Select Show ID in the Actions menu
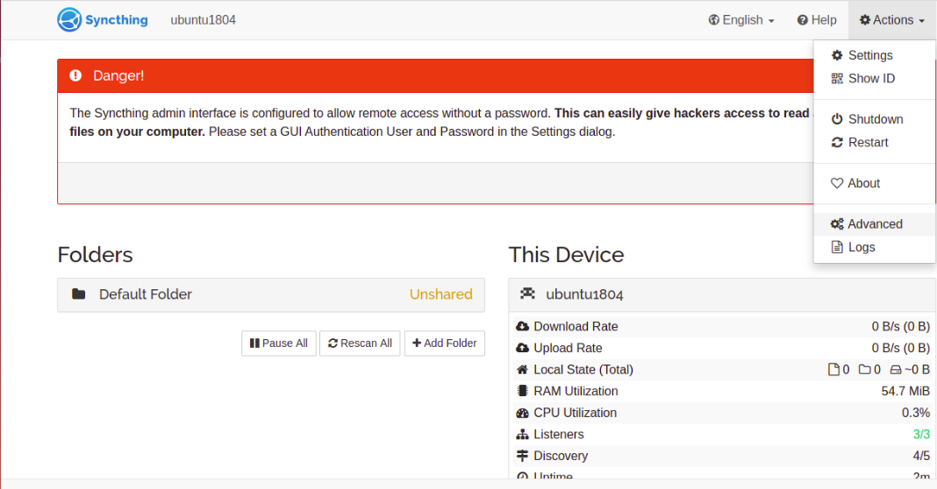937x489 pixels. 875,79
